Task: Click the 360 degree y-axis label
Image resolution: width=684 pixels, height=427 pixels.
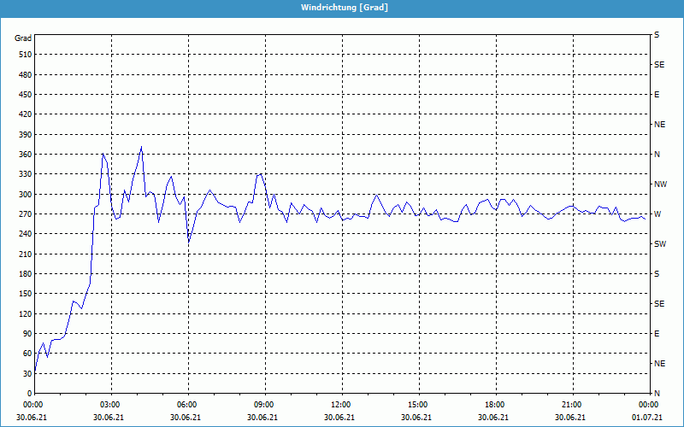Action: pos(23,155)
